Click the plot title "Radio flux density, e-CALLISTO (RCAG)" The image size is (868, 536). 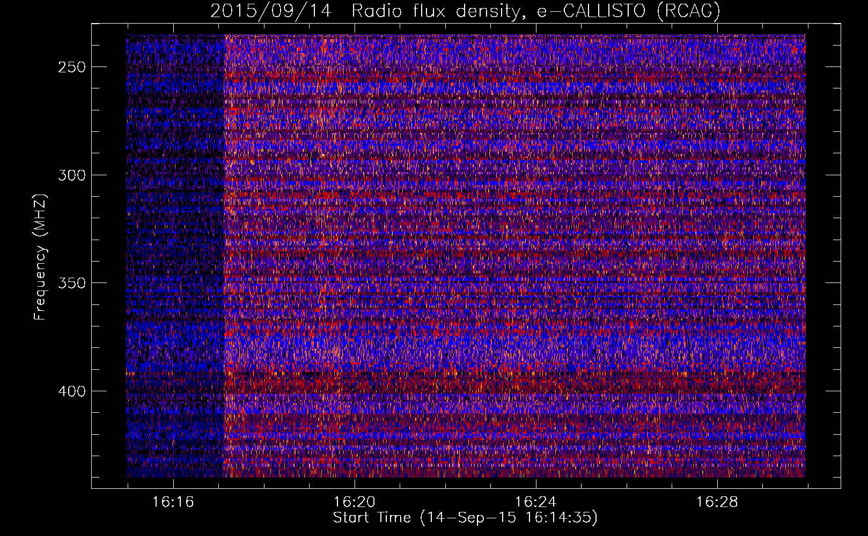pos(536,11)
